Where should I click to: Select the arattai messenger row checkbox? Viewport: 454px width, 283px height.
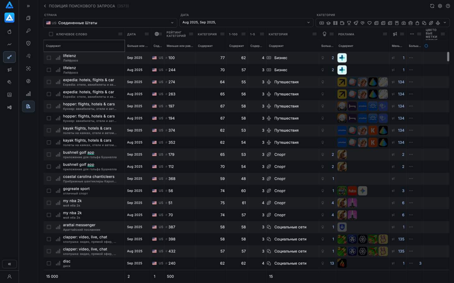click(x=49, y=227)
